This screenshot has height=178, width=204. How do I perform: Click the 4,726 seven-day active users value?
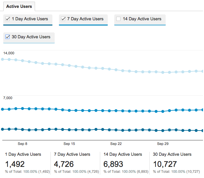(64, 164)
